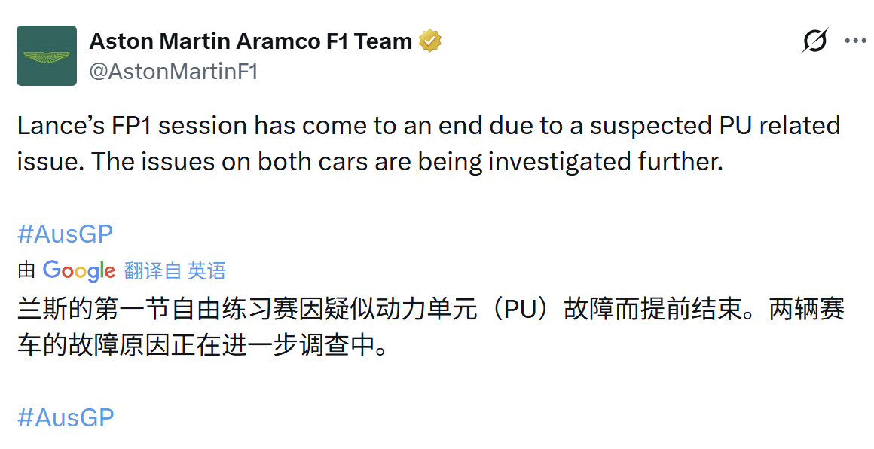Click the Google logo in translation line
The width and height of the screenshot is (874, 449).
coord(80,270)
